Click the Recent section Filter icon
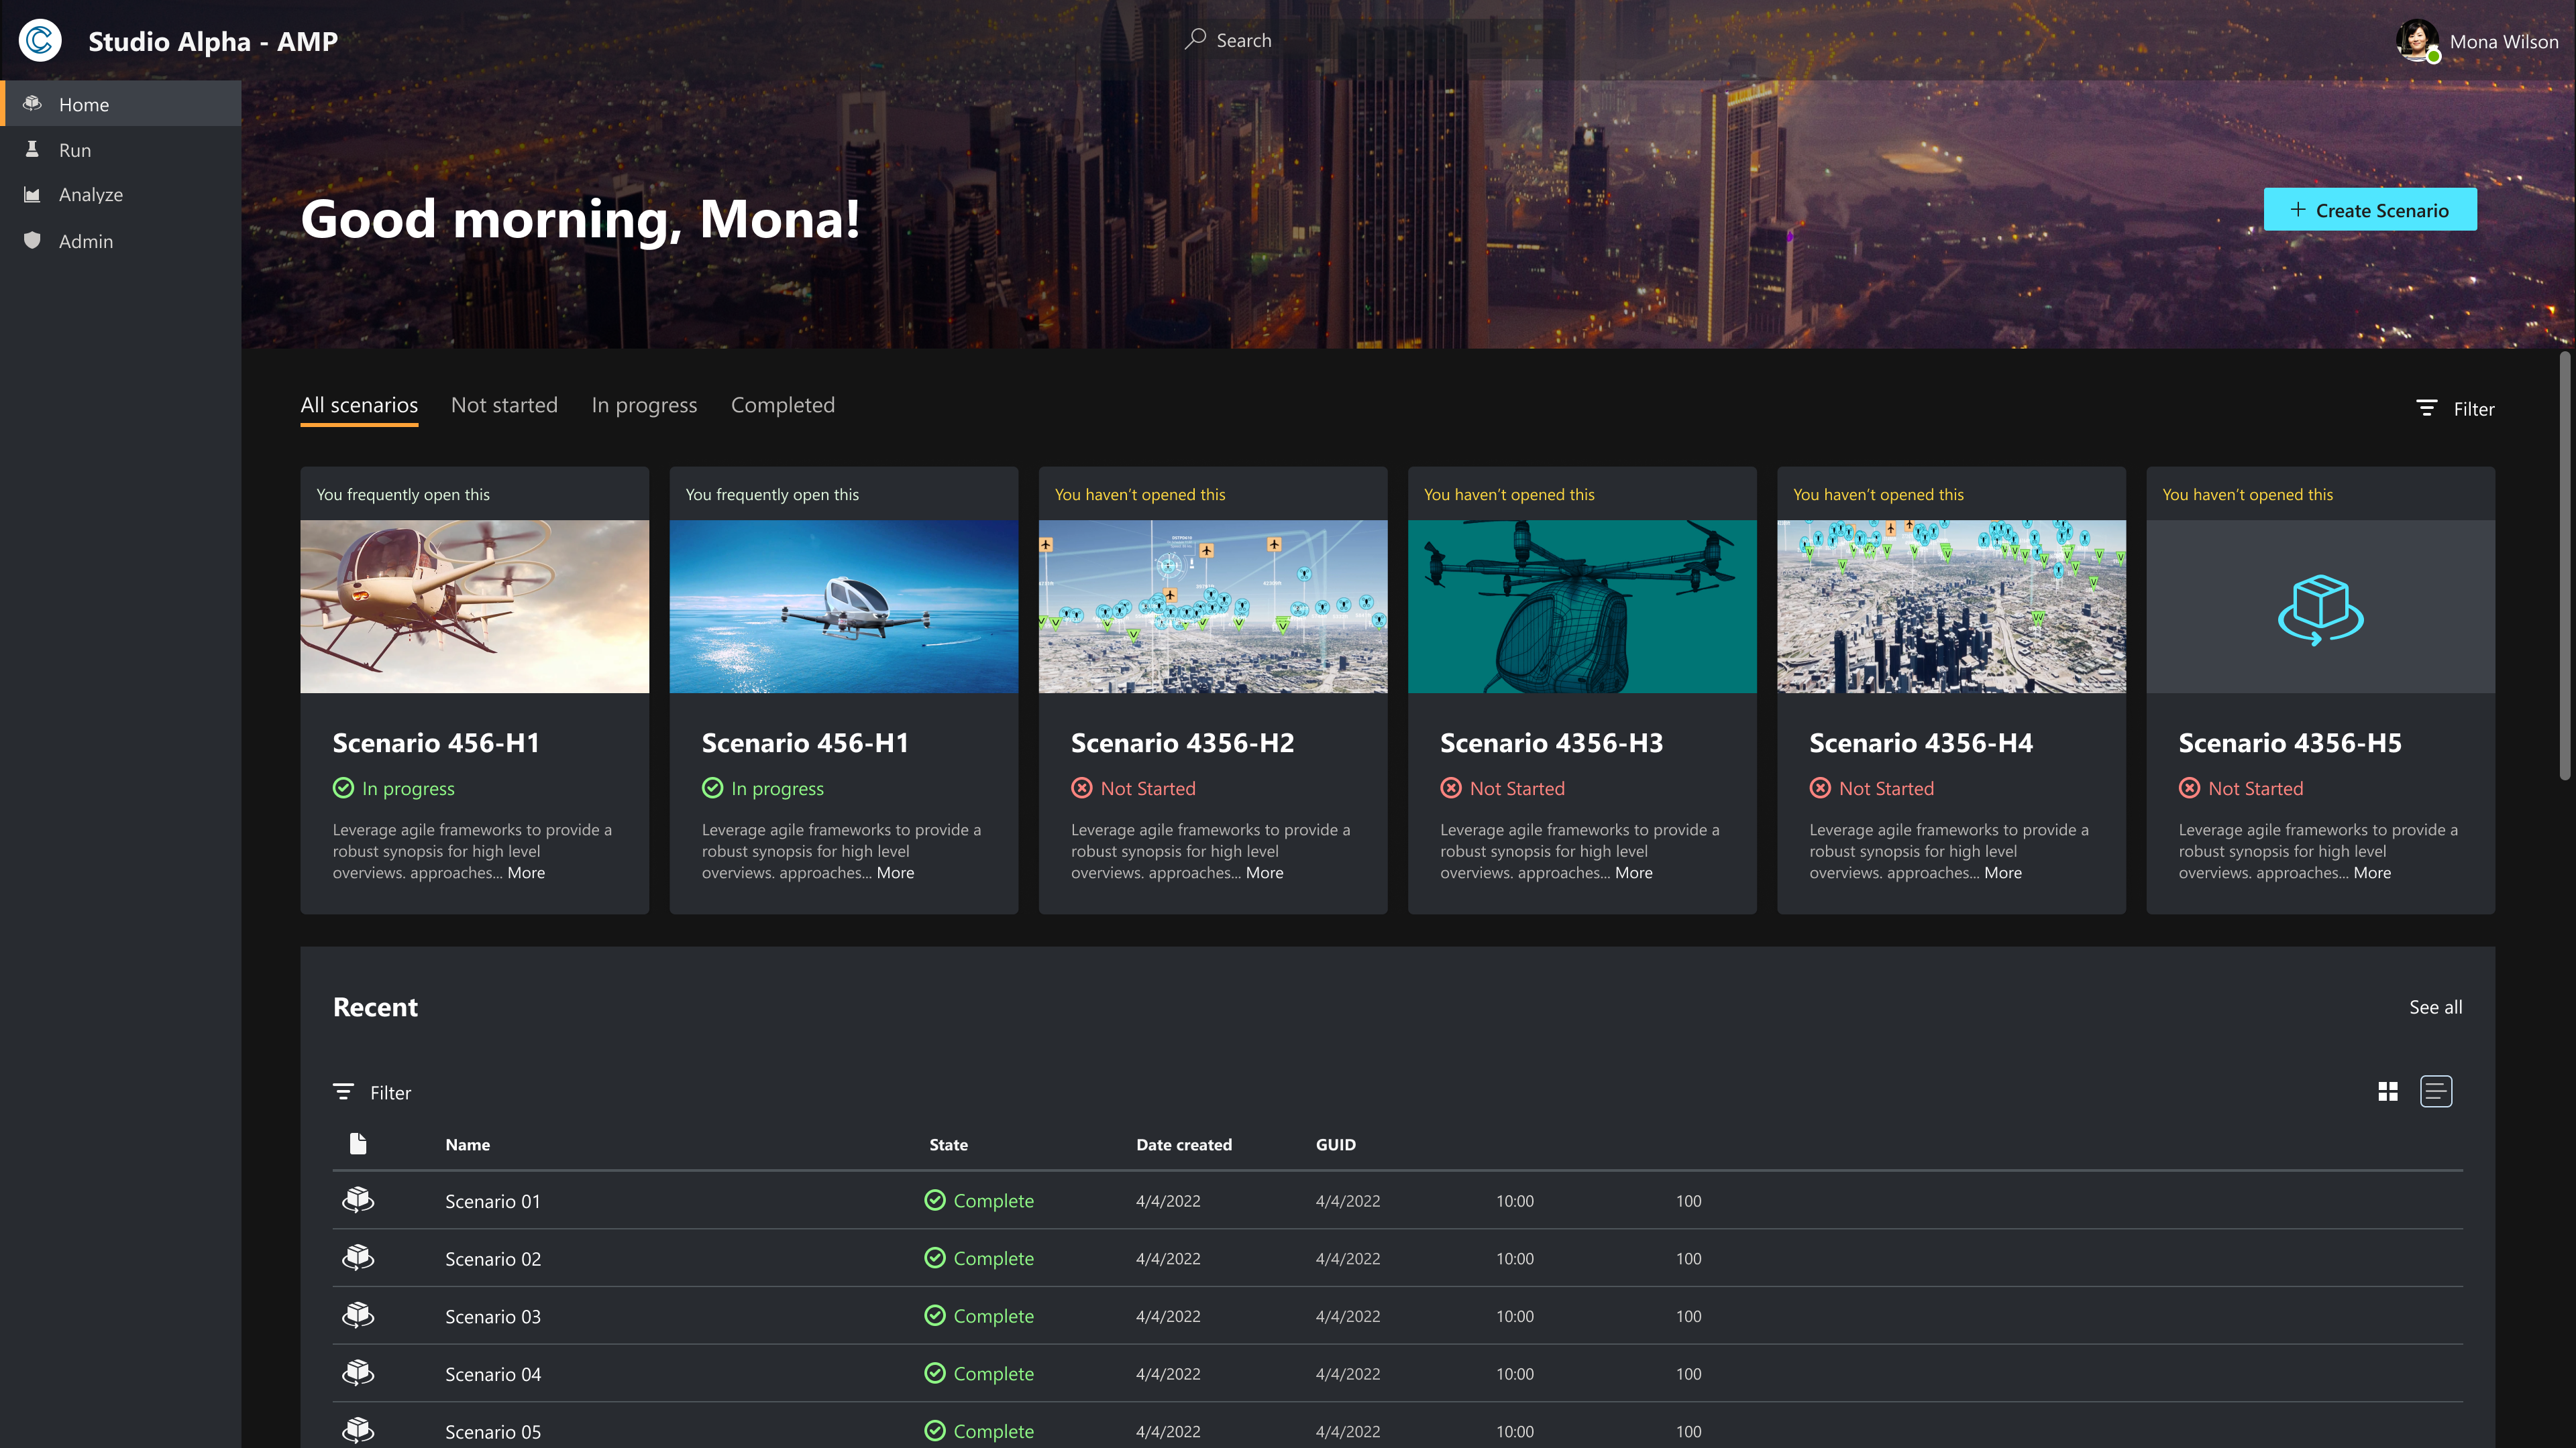This screenshot has height=1448, width=2576. [343, 1092]
